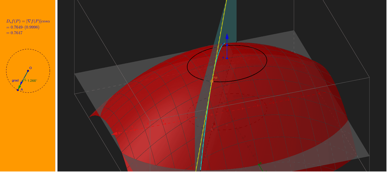Click the green point near label 6
Viewport: 387px width, 172px height.
[x=259, y=165]
